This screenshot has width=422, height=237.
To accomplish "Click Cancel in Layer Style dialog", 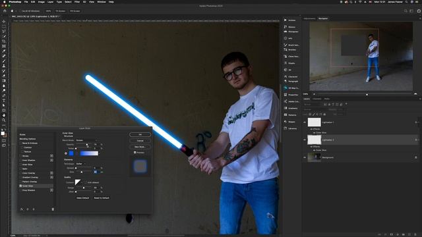I will click(x=140, y=140).
